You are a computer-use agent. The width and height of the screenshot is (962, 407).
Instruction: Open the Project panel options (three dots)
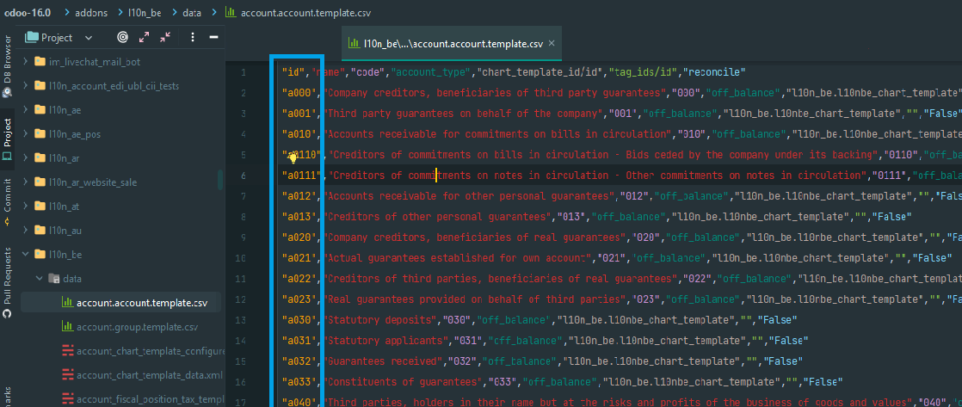[x=193, y=38]
